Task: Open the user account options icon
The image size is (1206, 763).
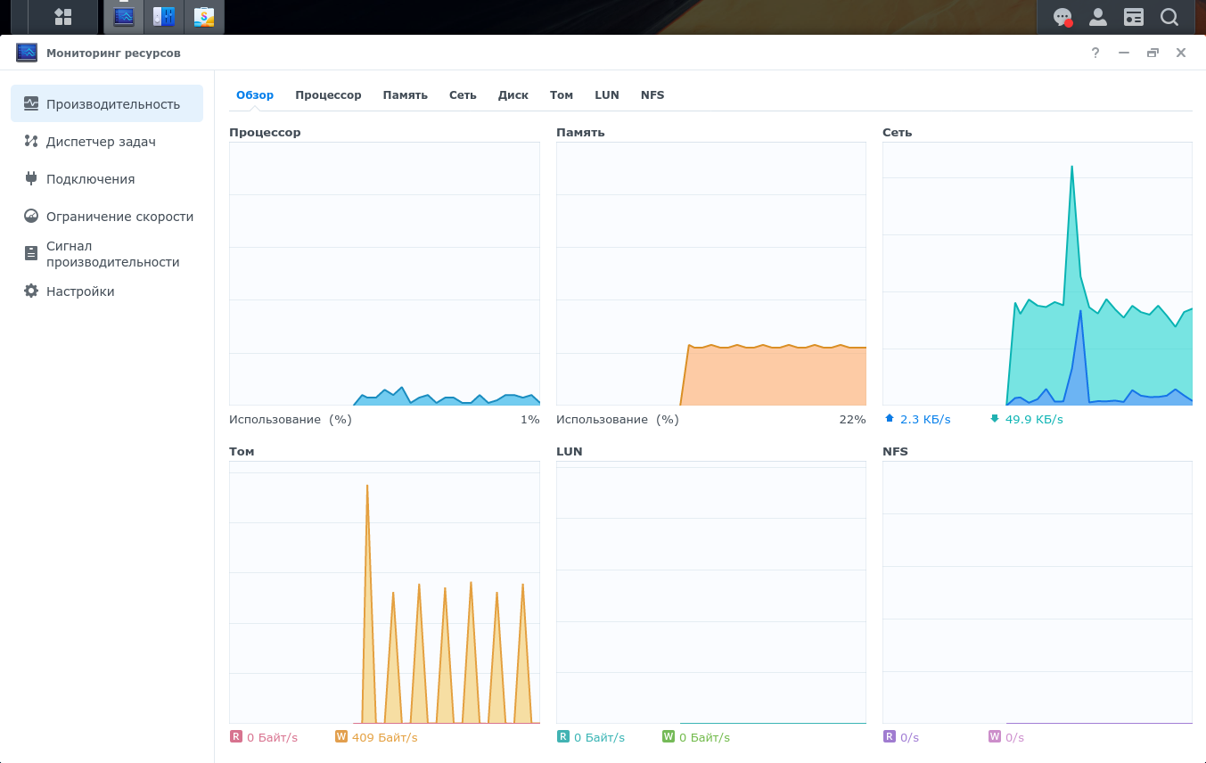Action: (1098, 17)
